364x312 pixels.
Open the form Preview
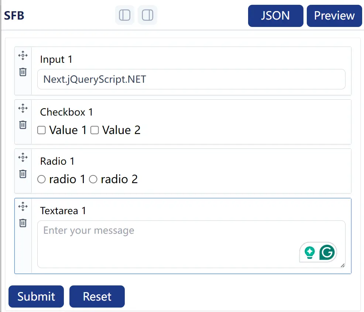click(x=334, y=16)
